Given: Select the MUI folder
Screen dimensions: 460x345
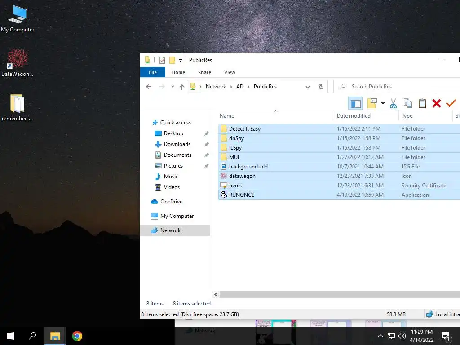Looking at the screenshot, I should [339, 157].
